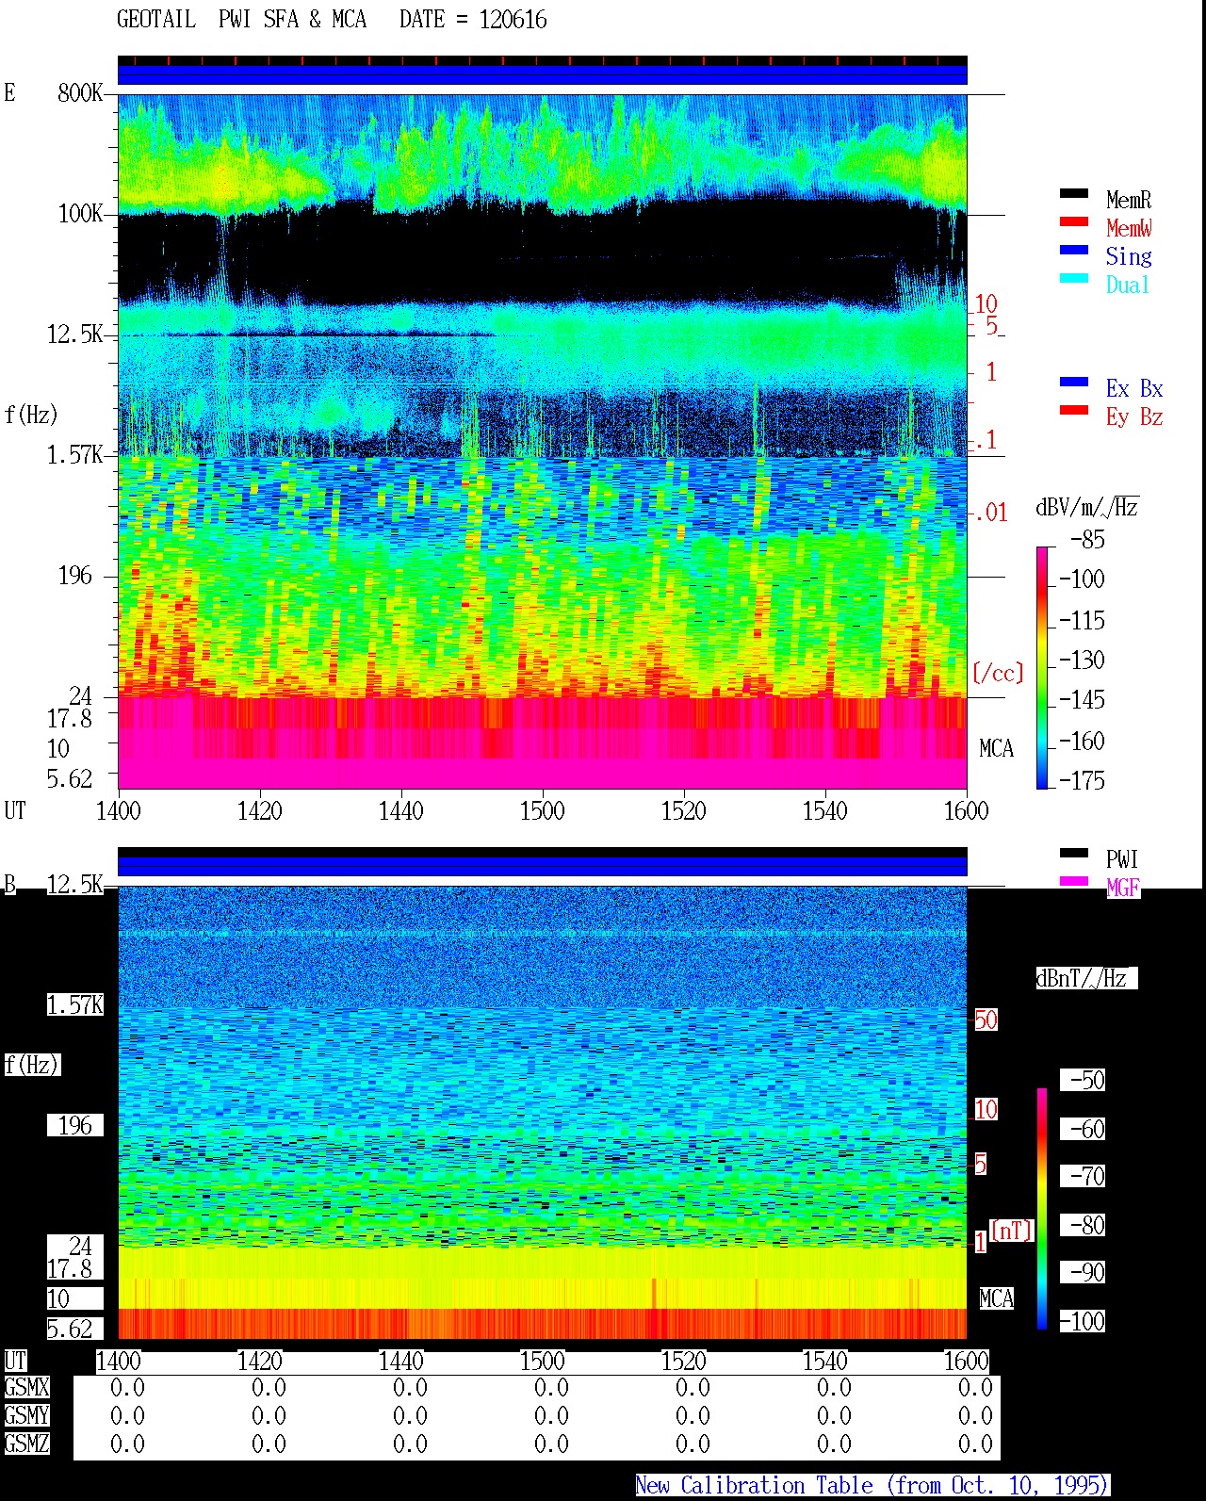Viewport: 1206px width, 1501px height.
Task: Click the 100K frequency tick in E panel
Action: tap(80, 213)
